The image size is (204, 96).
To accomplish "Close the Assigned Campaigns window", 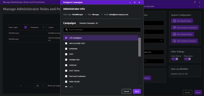I will (139, 3).
